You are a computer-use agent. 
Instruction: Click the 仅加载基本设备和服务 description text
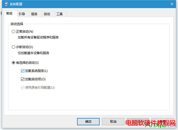pyautogui.click(x=32, y=53)
